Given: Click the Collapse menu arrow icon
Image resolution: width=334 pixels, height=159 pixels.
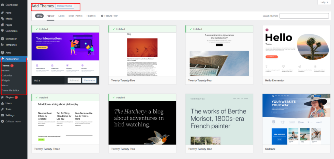Looking at the screenshot, I should click(3, 121).
